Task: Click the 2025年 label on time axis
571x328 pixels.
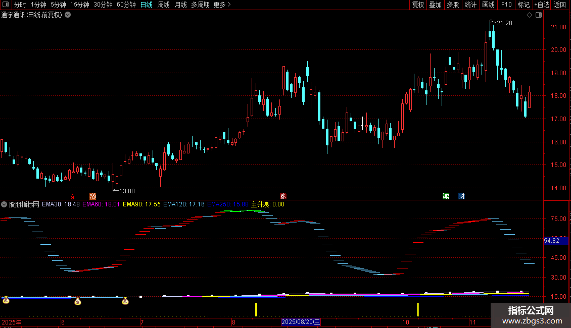Action: tap(12, 322)
